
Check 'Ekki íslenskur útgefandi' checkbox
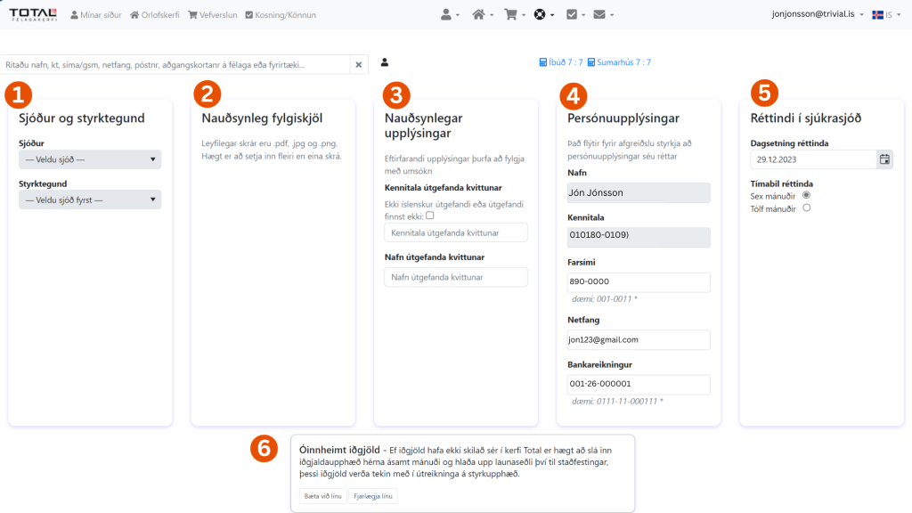click(x=430, y=216)
